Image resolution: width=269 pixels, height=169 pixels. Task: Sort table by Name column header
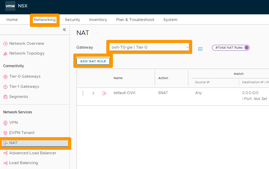118,78
